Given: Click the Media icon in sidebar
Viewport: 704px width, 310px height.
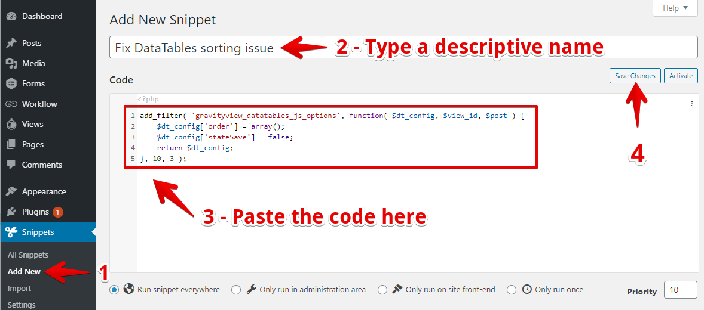Looking at the screenshot, I should pos(11,63).
